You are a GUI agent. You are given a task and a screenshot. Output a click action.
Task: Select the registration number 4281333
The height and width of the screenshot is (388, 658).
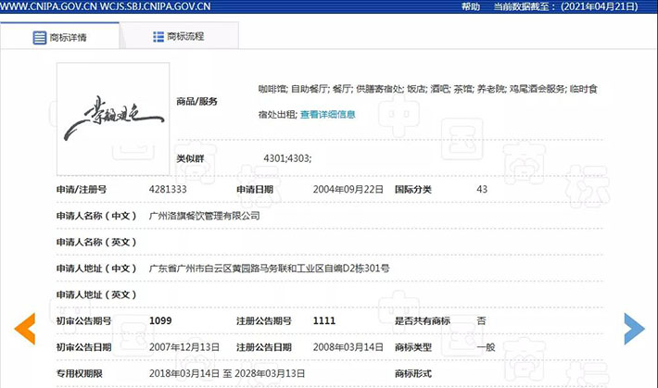coord(168,189)
